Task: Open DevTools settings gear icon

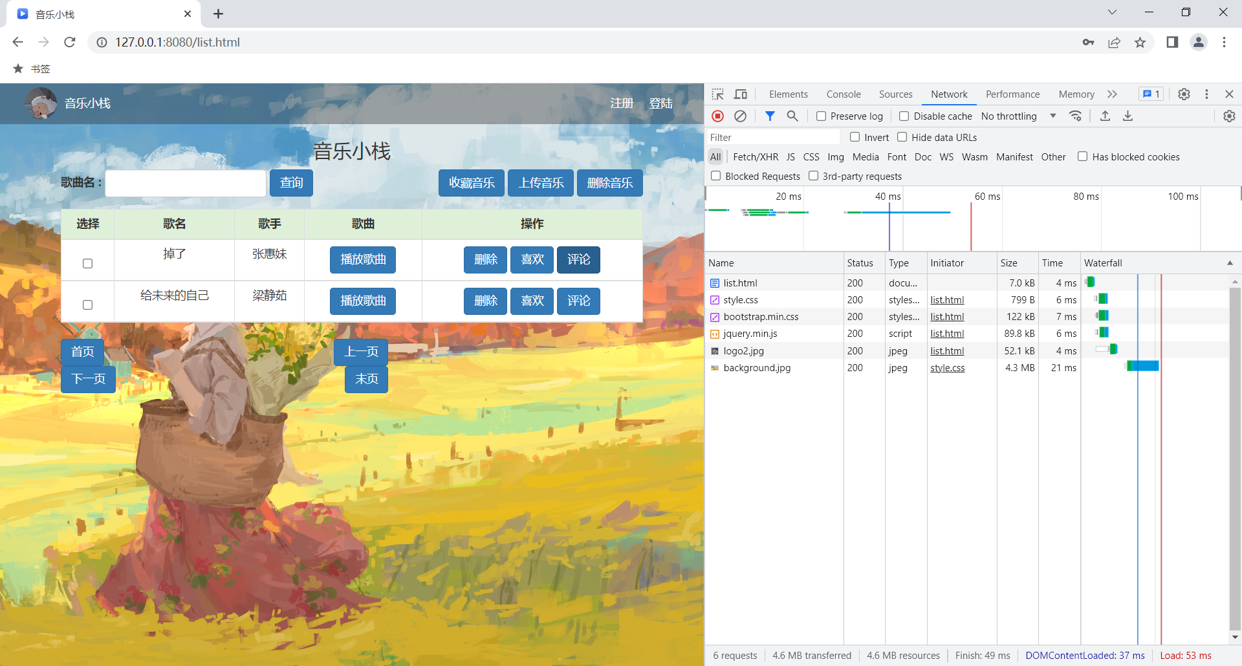Action: pyautogui.click(x=1184, y=94)
